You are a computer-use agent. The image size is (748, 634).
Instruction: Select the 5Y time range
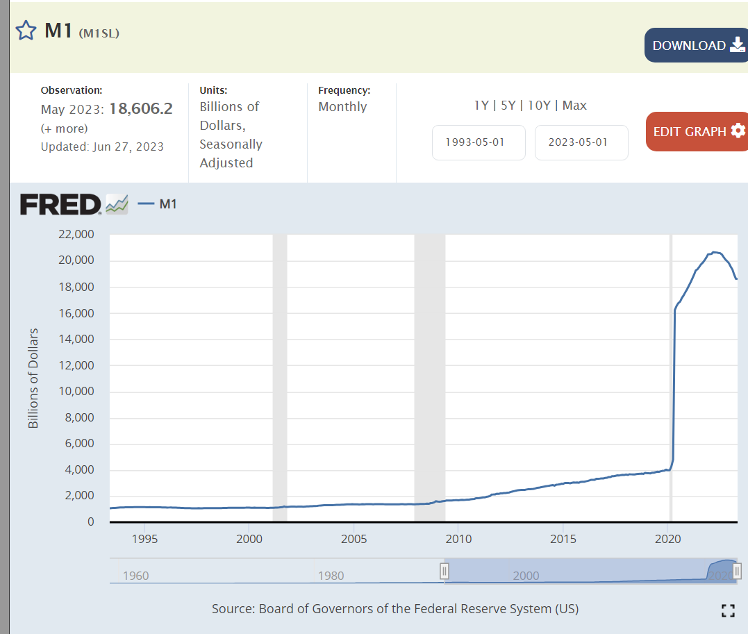(510, 106)
